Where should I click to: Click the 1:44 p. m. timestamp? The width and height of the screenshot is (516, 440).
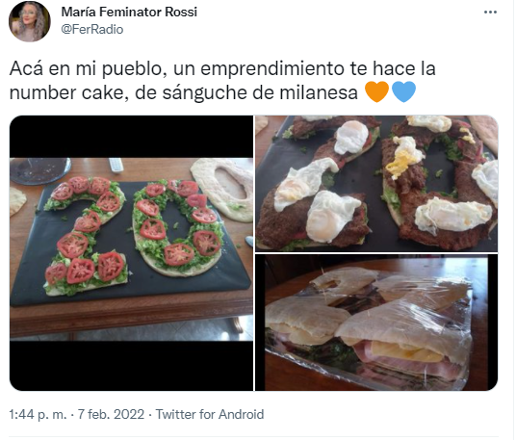[x=38, y=414]
